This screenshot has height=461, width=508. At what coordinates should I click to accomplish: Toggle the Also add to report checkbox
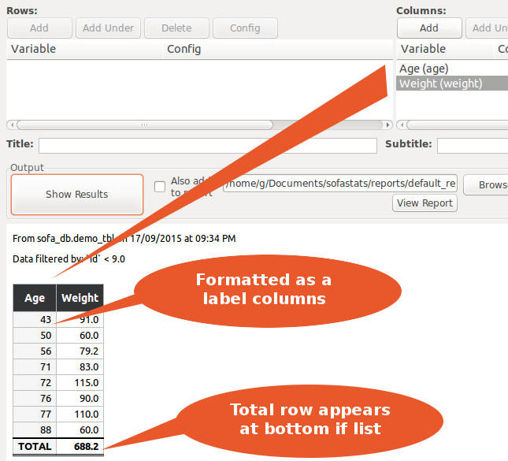pyautogui.click(x=160, y=187)
